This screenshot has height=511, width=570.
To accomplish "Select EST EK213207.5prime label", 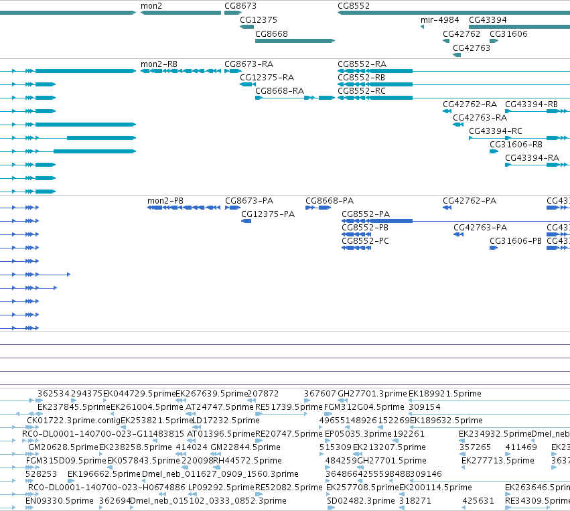I will tap(389, 447).
